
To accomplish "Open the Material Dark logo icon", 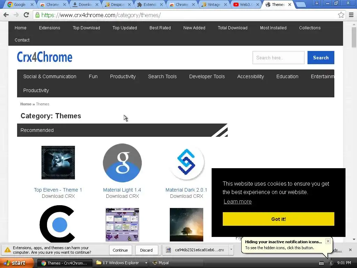I will (x=187, y=162).
